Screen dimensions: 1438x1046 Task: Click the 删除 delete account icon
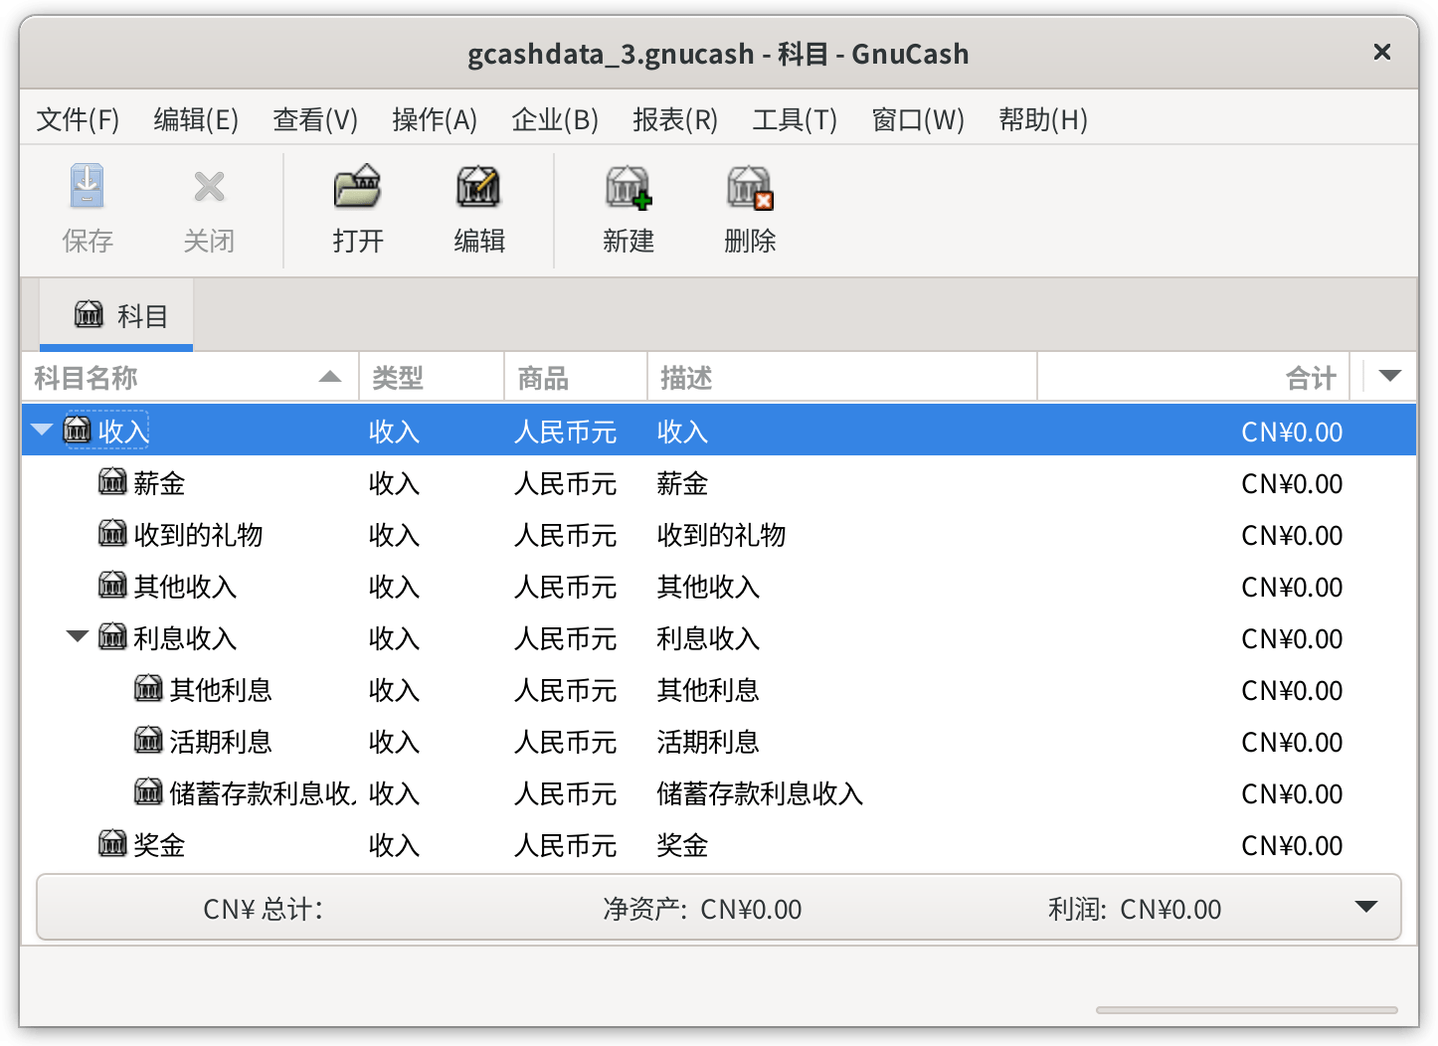750,187
